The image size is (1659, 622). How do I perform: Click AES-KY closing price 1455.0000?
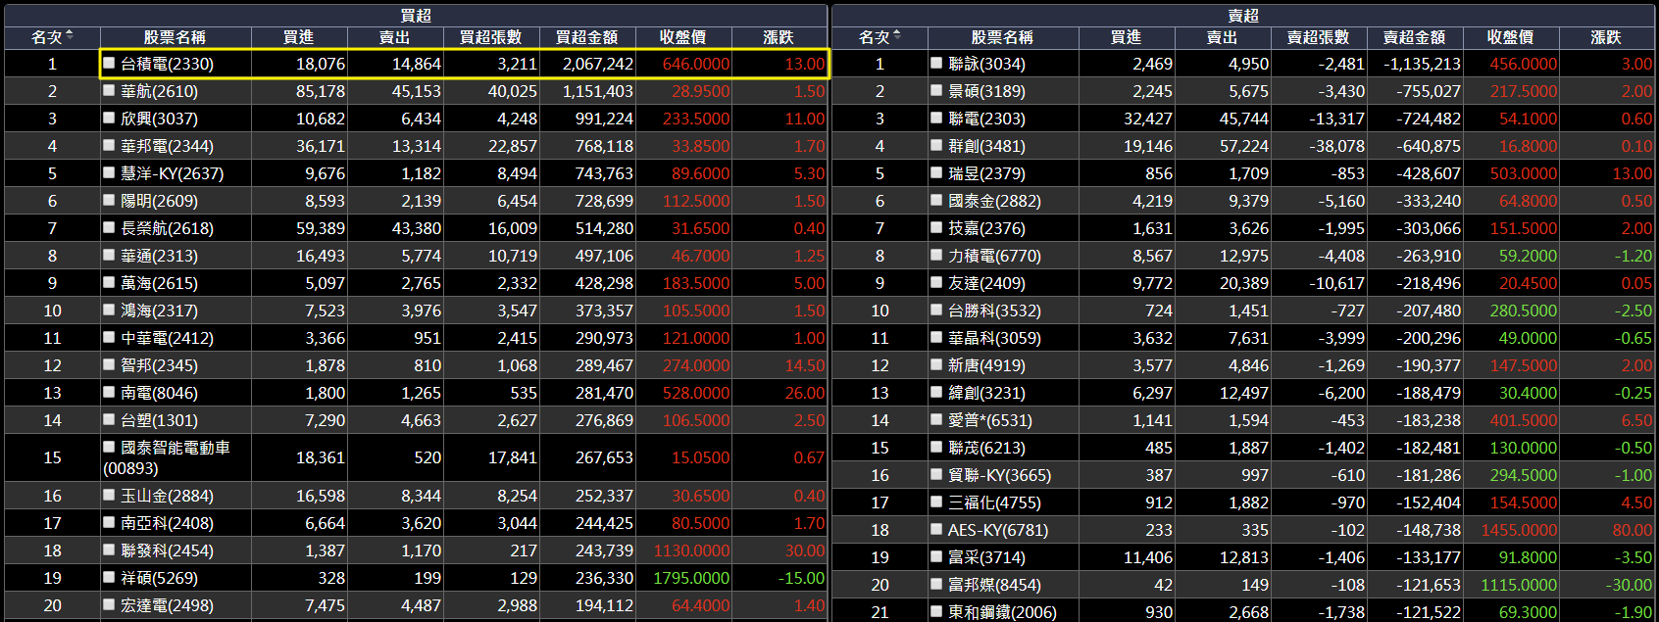click(1519, 530)
